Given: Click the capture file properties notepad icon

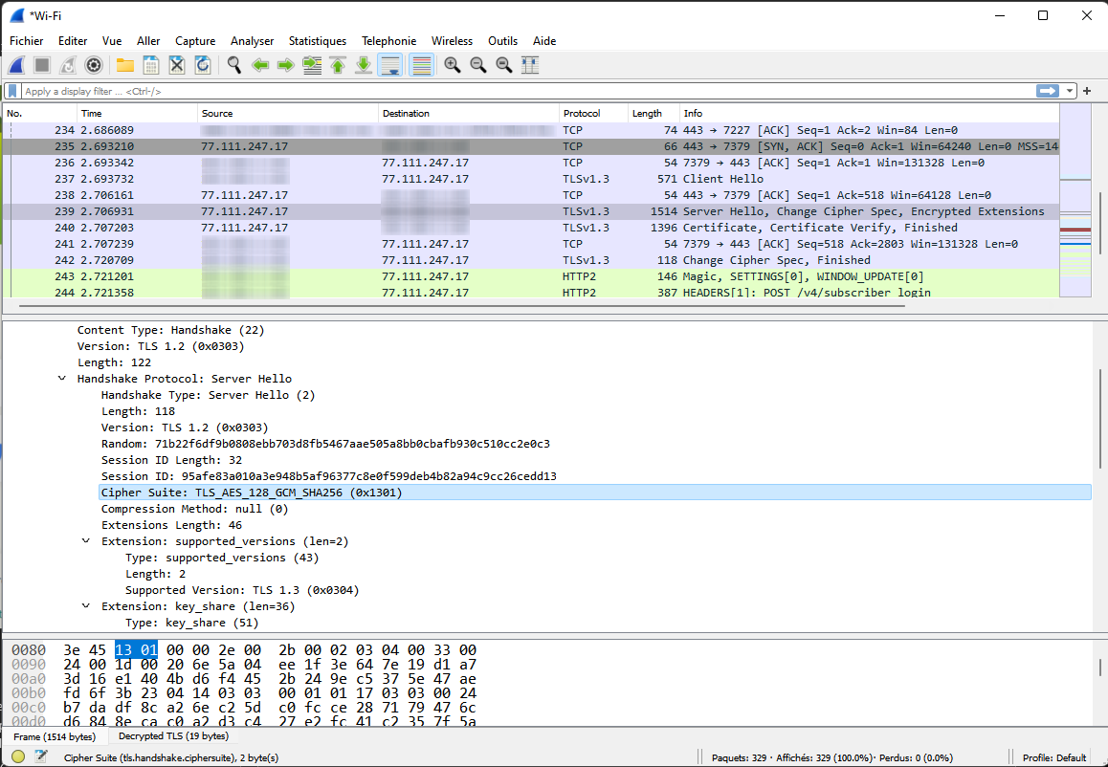Looking at the screenshot, I should [x=41, y=756].
